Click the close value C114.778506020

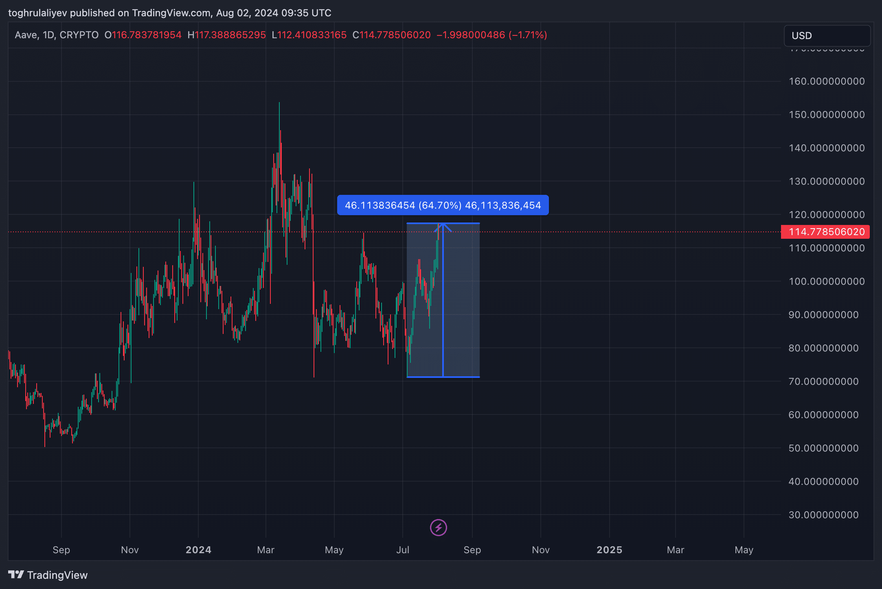click(391, 35)
